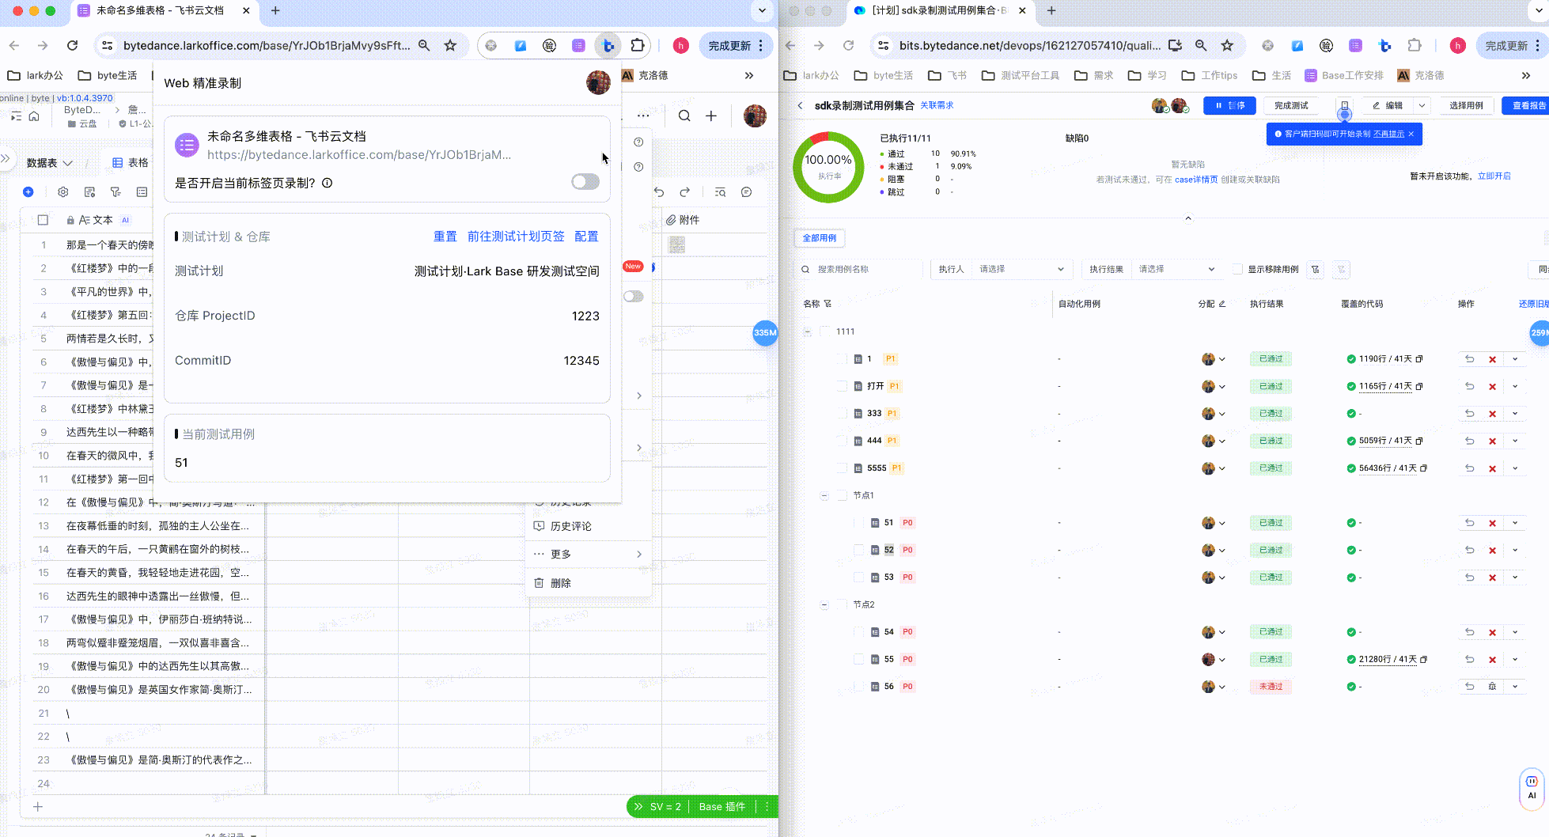Switch to 未命名多维表格 browser tab
This screenshot has width=1549, height=837.
pos(163,11)
